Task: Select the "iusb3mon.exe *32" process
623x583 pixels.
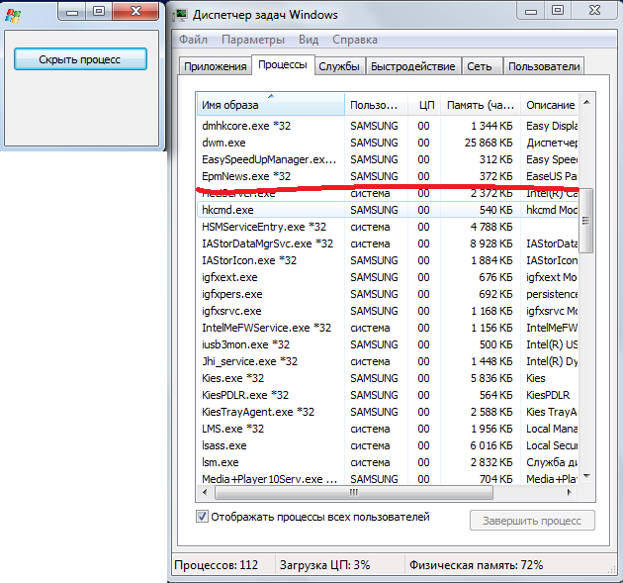Action: point(388,344)
